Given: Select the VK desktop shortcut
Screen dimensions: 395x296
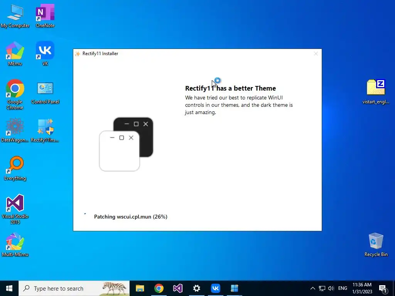Looking at the screenshot, I should [x=45, y=54].
